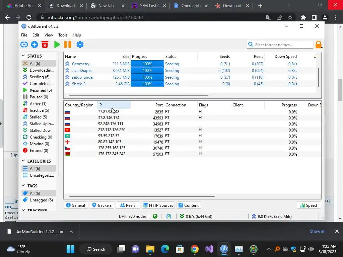Open AirMiniBuilder download item menu chevron
This screenshot has height=257, width=343.
point(71,232)
